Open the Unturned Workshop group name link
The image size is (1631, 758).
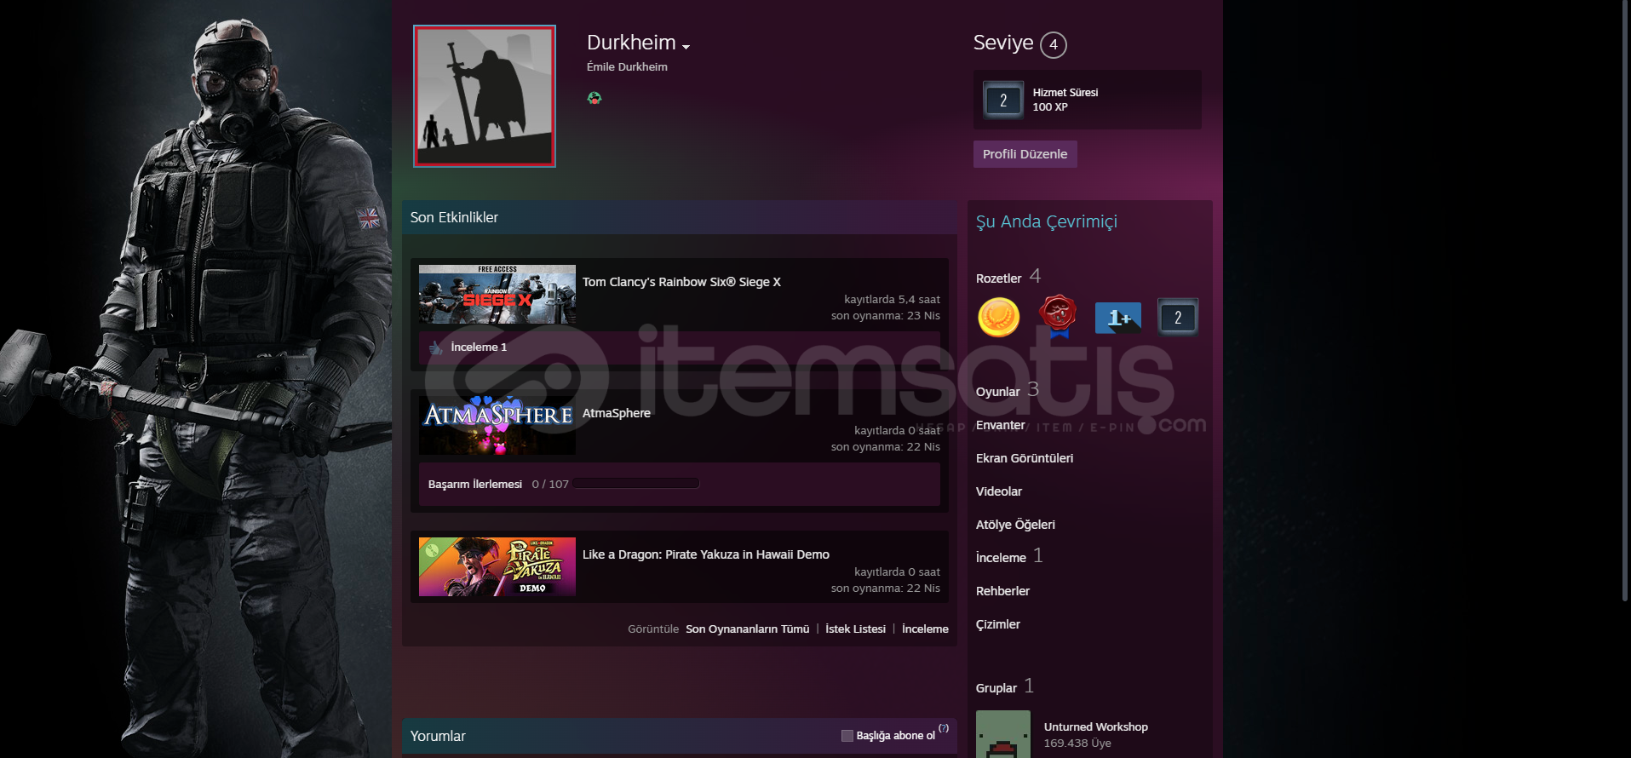1095,726
